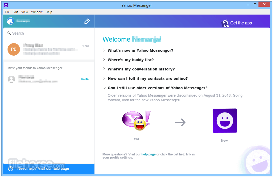
Task: Collapse the older versions question chevron
Action: coord(104,88)
